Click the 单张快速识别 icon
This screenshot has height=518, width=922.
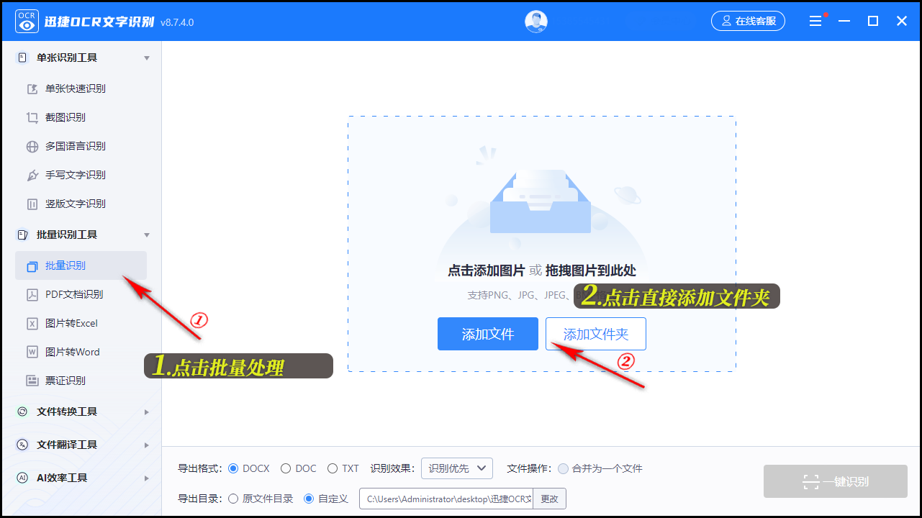coord(32,88)
